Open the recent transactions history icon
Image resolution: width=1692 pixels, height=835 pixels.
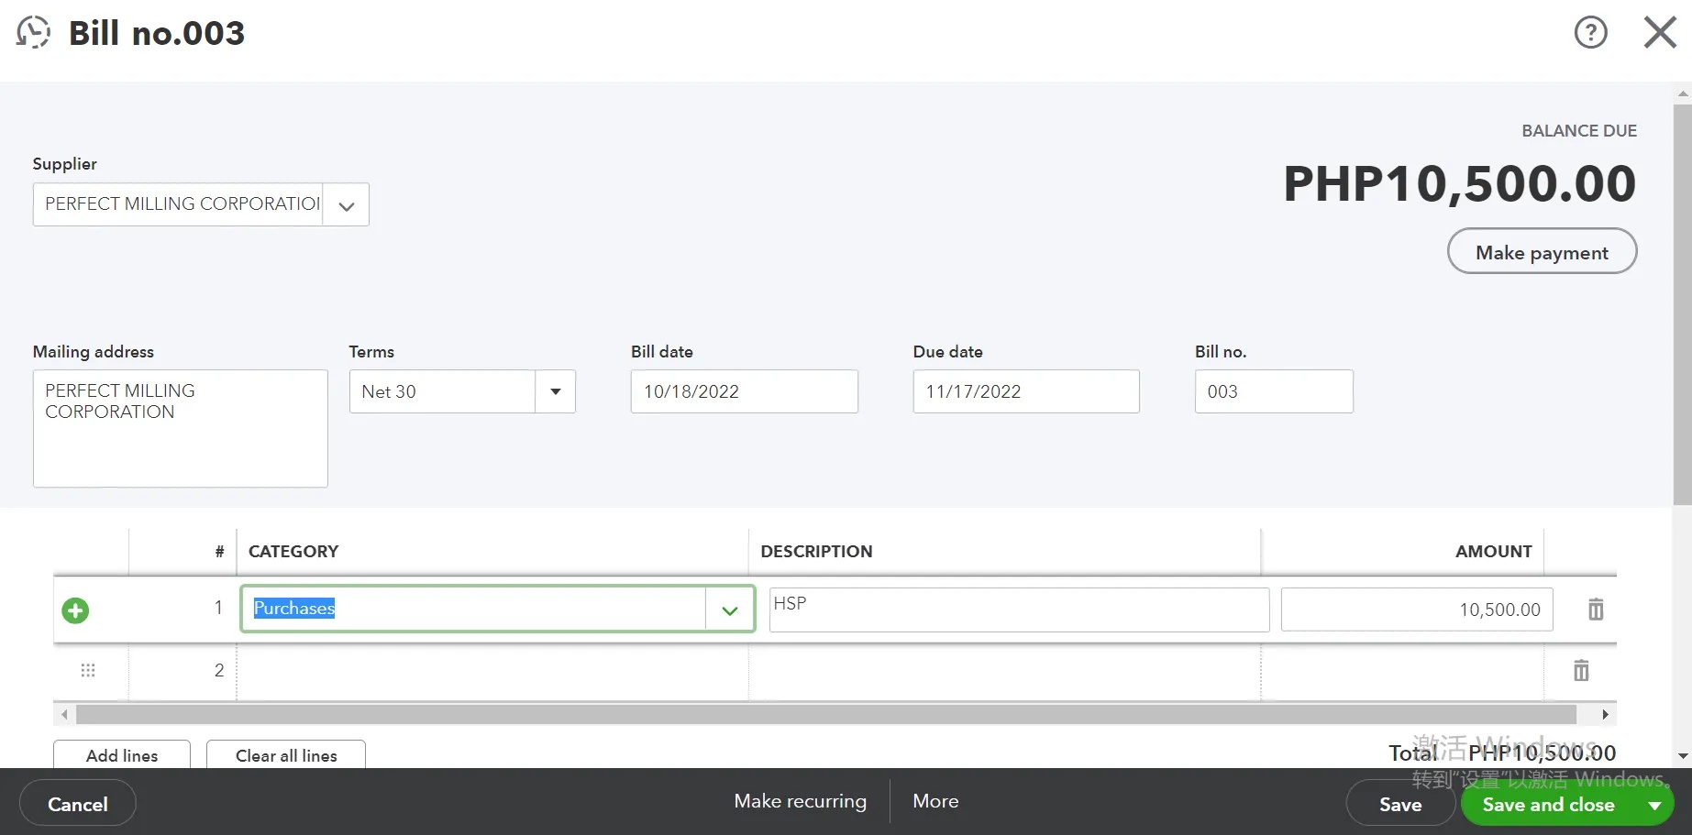click(x=33, y=33)
